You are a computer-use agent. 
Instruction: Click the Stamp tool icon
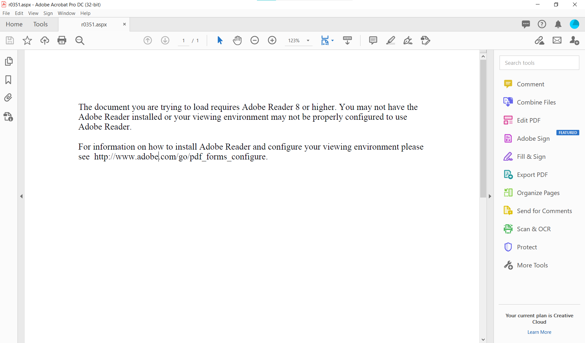click(x=426, y=40)
